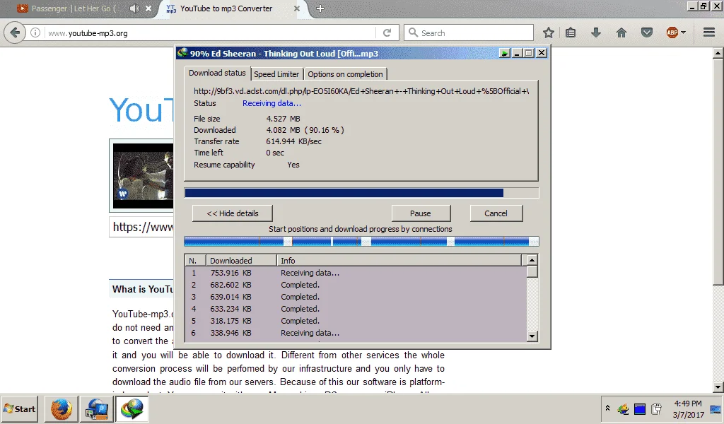Click the connections progress segments bar
724x424 pixels.
pyautogui.click(x=361, y=241)
